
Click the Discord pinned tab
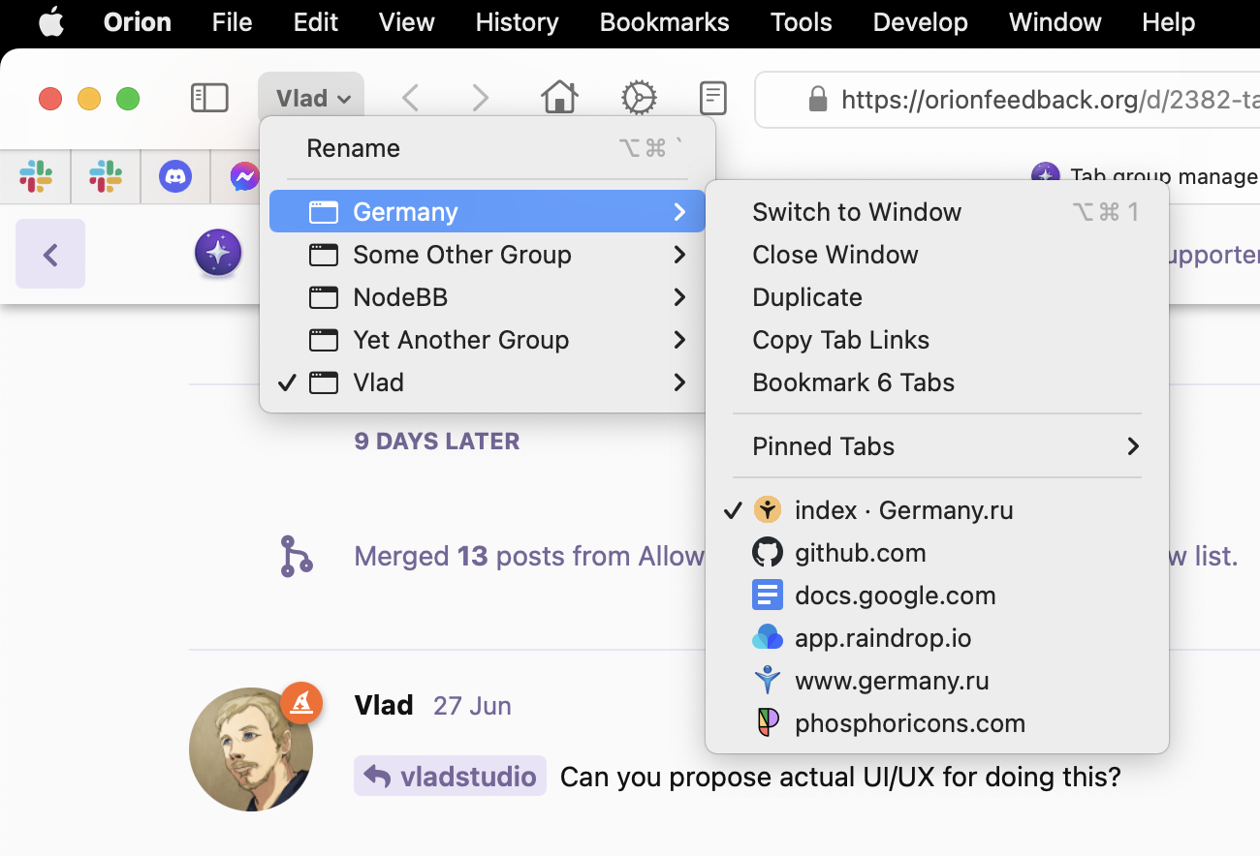(x=175, y=176)
